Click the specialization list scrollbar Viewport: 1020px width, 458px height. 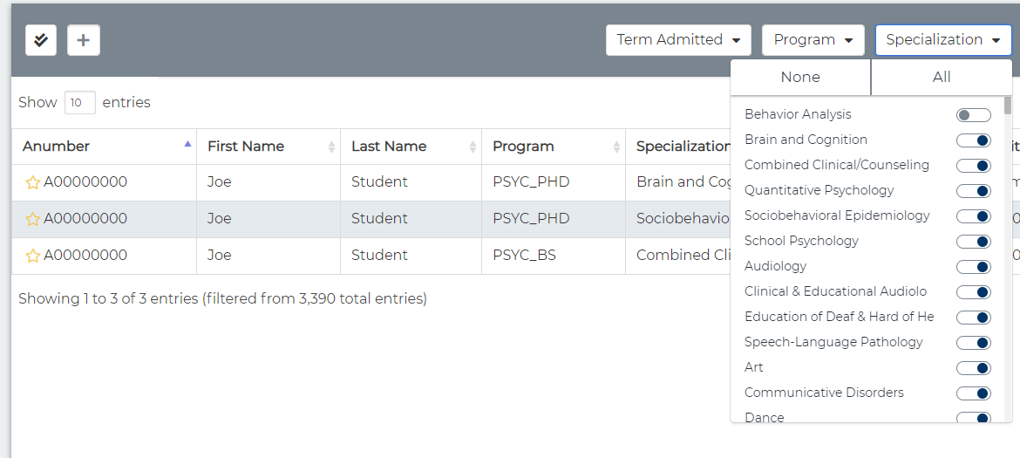tap(1008, 106)
